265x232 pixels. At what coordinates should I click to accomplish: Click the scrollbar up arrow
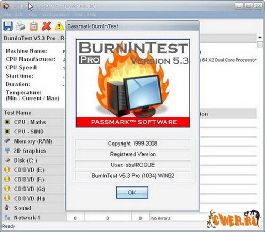point(260,37)
